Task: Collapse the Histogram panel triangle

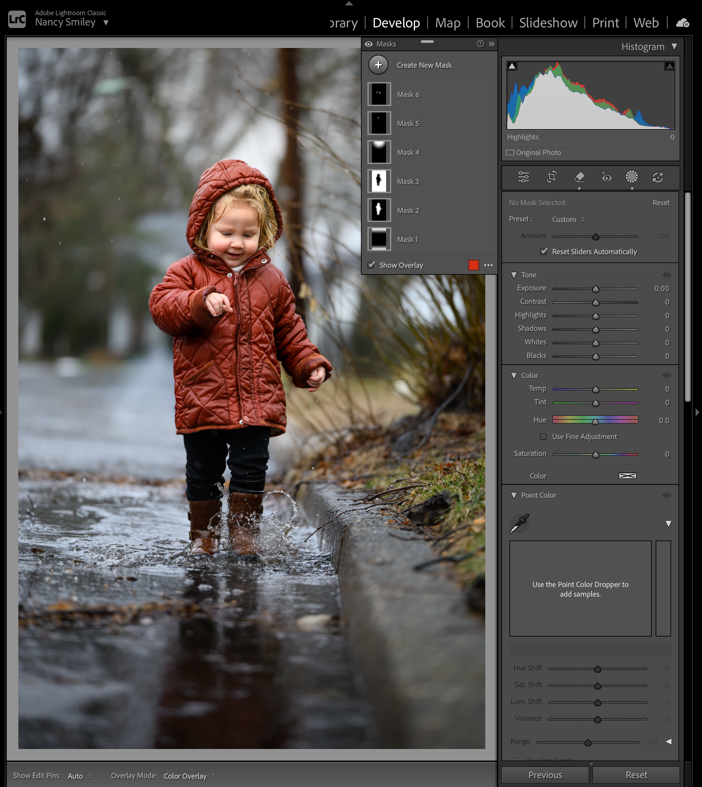Action: coord(674,46)
